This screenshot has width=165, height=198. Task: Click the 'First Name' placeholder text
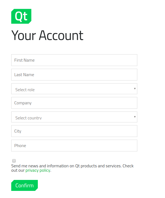[24, 60]
